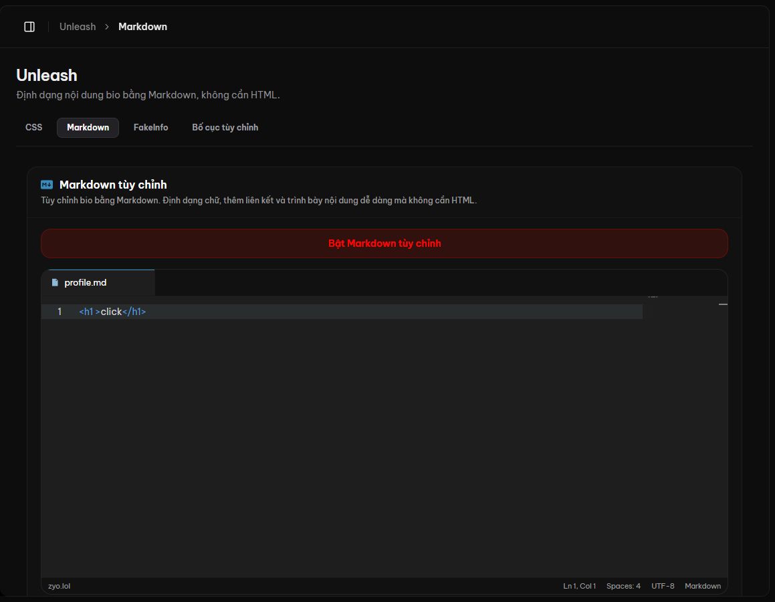Open the FakeInfo tab
This screenshot has width=775, height=602.
[150, 128]
